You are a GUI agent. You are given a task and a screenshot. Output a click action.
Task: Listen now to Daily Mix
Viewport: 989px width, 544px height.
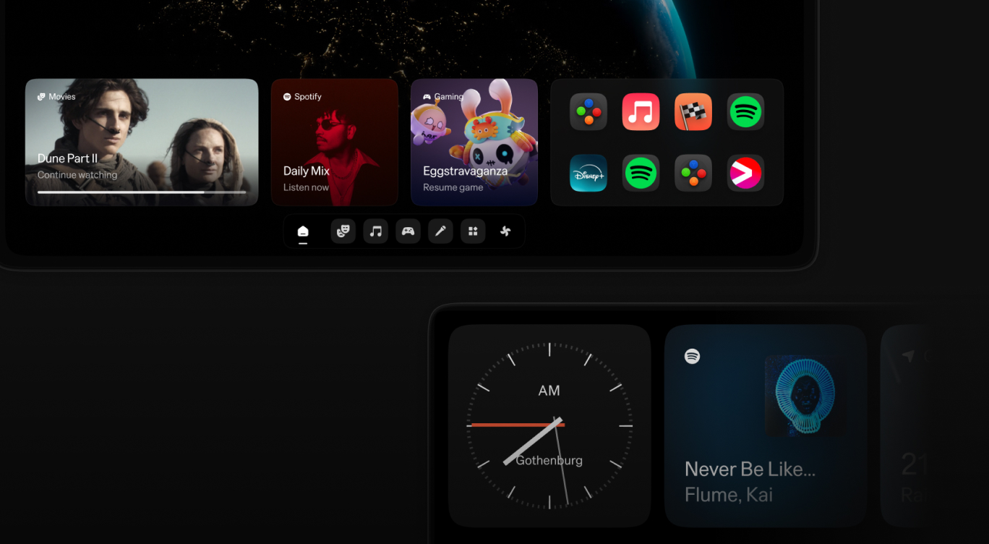[x=335, y=143]
